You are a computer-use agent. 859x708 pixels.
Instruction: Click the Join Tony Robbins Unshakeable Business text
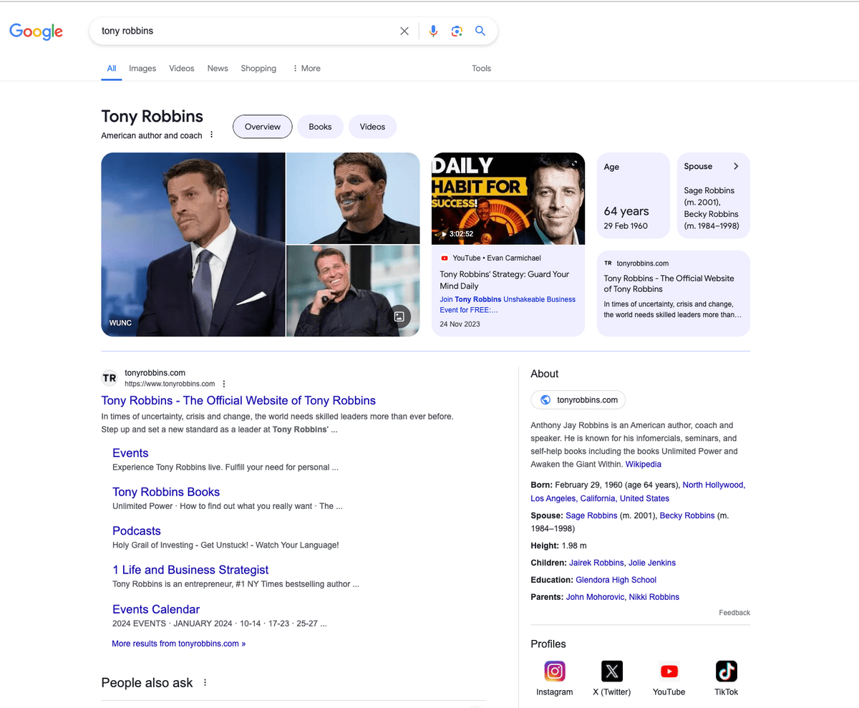pyautogui.click(x=508, y=304)
